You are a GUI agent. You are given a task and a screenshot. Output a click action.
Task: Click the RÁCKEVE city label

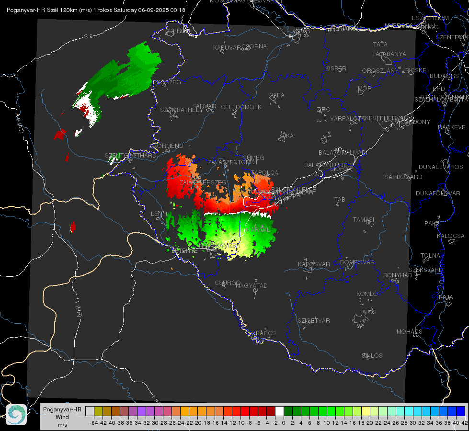tap(452, 127)
